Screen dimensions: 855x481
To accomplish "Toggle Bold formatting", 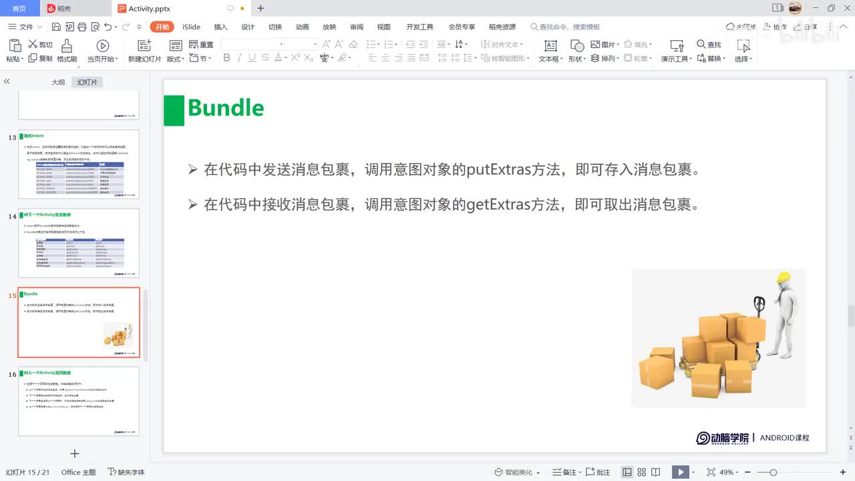I will 226,58.
